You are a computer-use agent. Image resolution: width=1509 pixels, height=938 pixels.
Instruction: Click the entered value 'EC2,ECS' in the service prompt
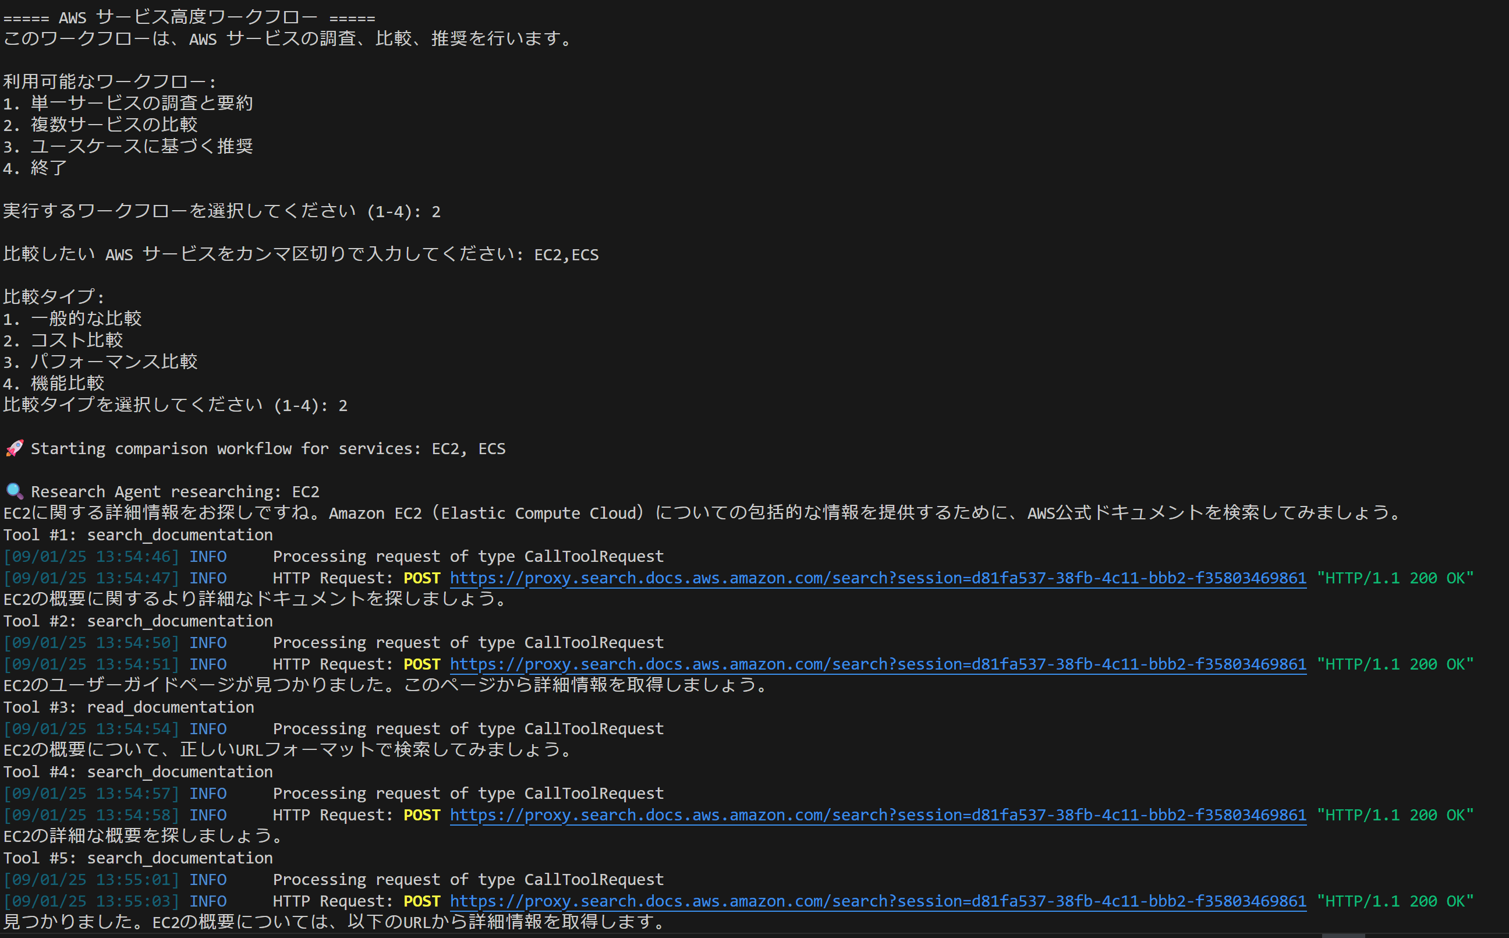coord(566,254)
